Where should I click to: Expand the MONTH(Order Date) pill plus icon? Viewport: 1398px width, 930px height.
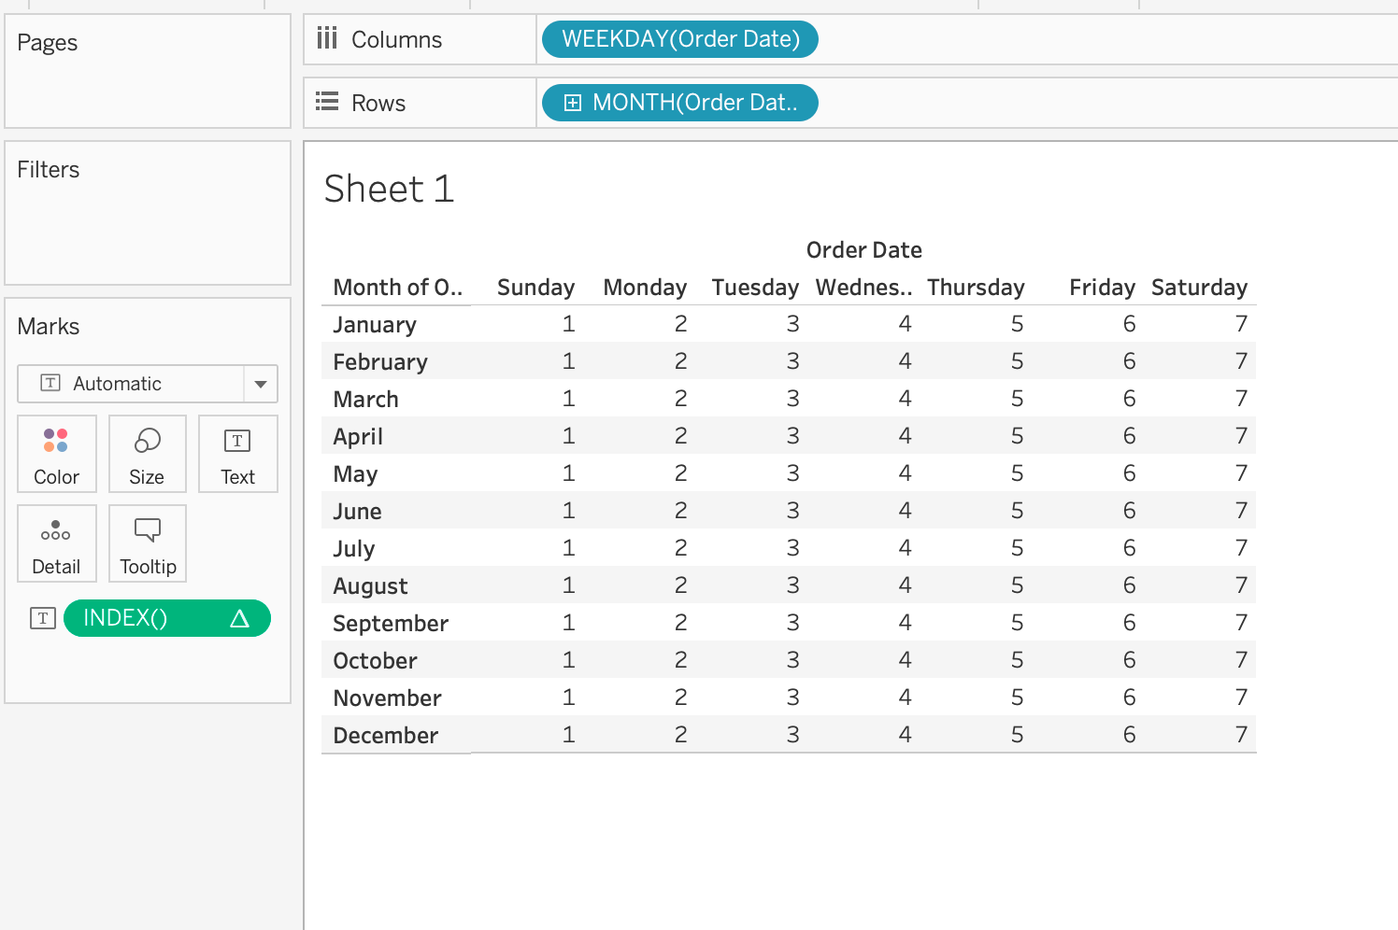573,103
